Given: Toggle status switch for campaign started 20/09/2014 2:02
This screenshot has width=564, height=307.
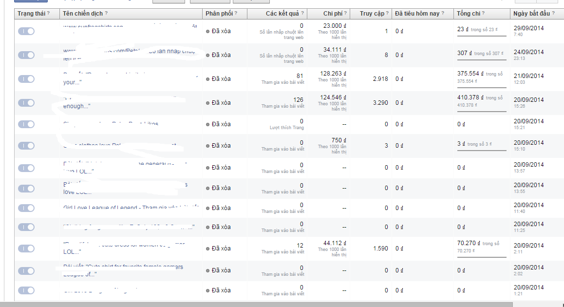Looking at the screenshot, I should click(26, 271).
